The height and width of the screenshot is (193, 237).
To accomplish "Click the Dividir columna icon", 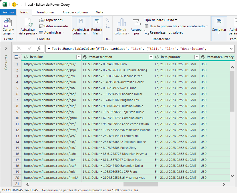I will point(122,22).
